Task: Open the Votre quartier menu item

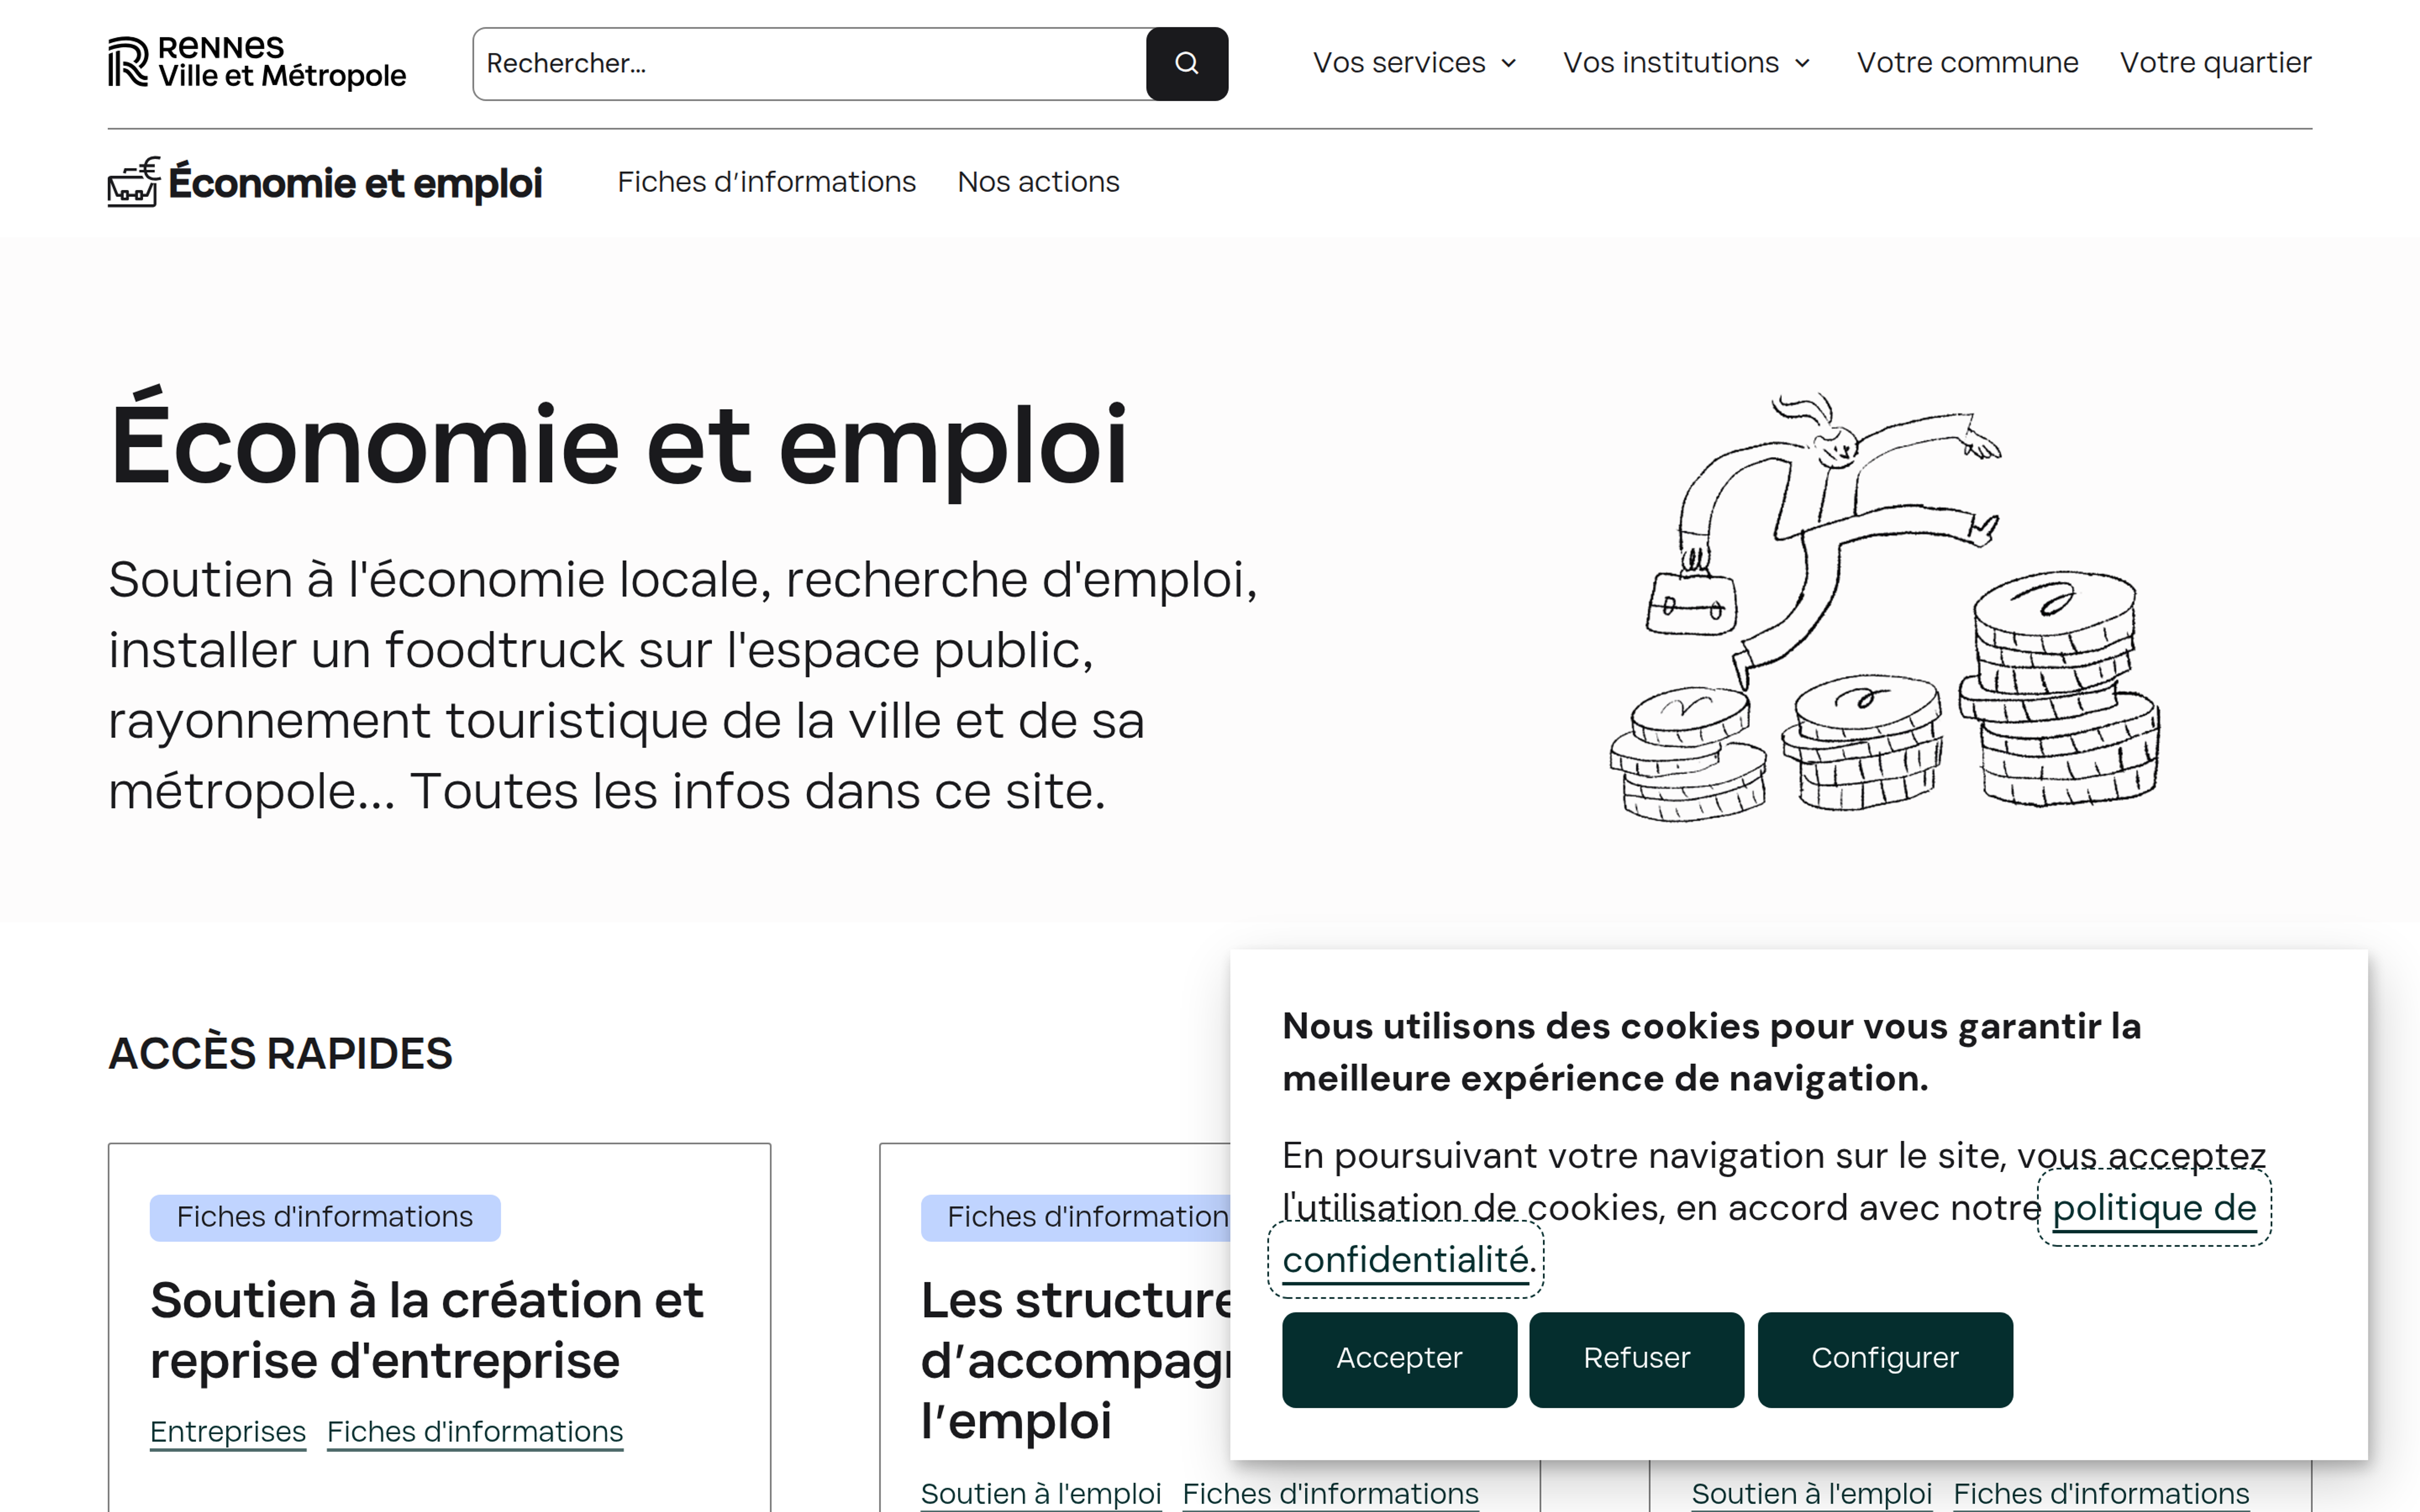Action: tap(2215, 63)
